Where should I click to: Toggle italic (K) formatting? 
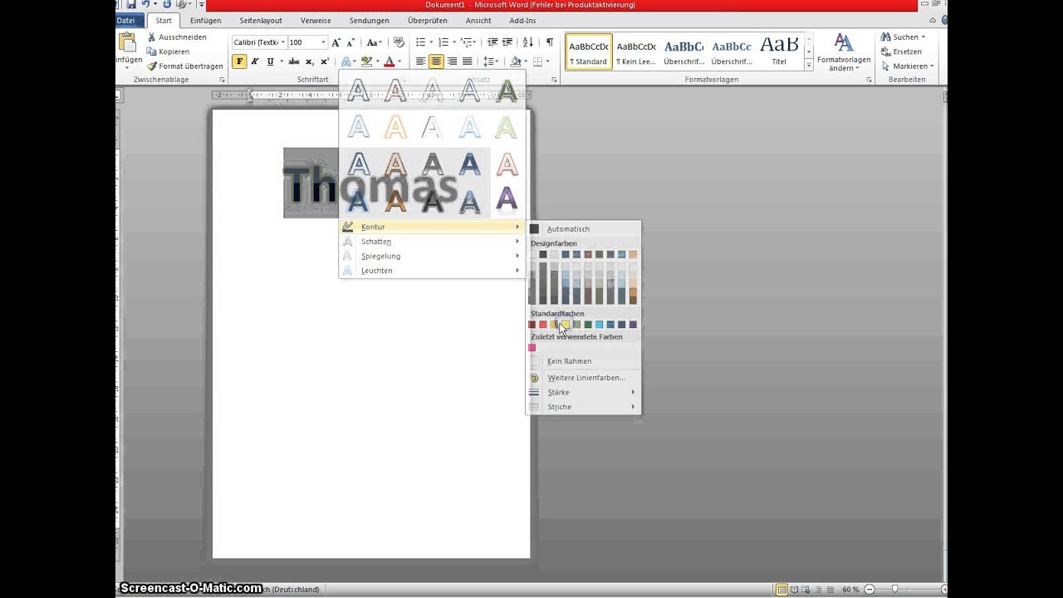click(255, 61)
